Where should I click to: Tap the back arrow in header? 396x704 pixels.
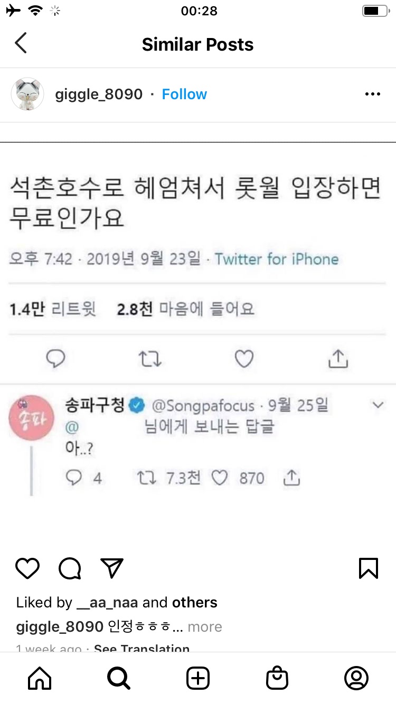(x=21, y=44)
